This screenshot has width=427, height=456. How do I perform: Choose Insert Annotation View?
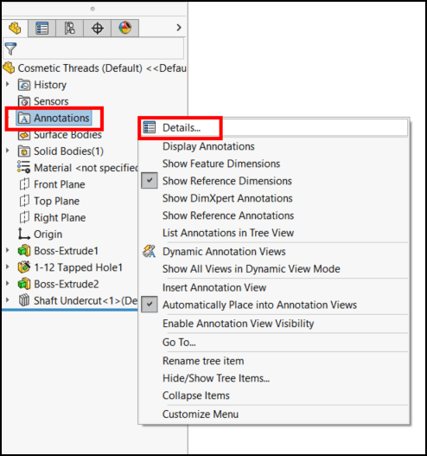click(x=214, y=287)
